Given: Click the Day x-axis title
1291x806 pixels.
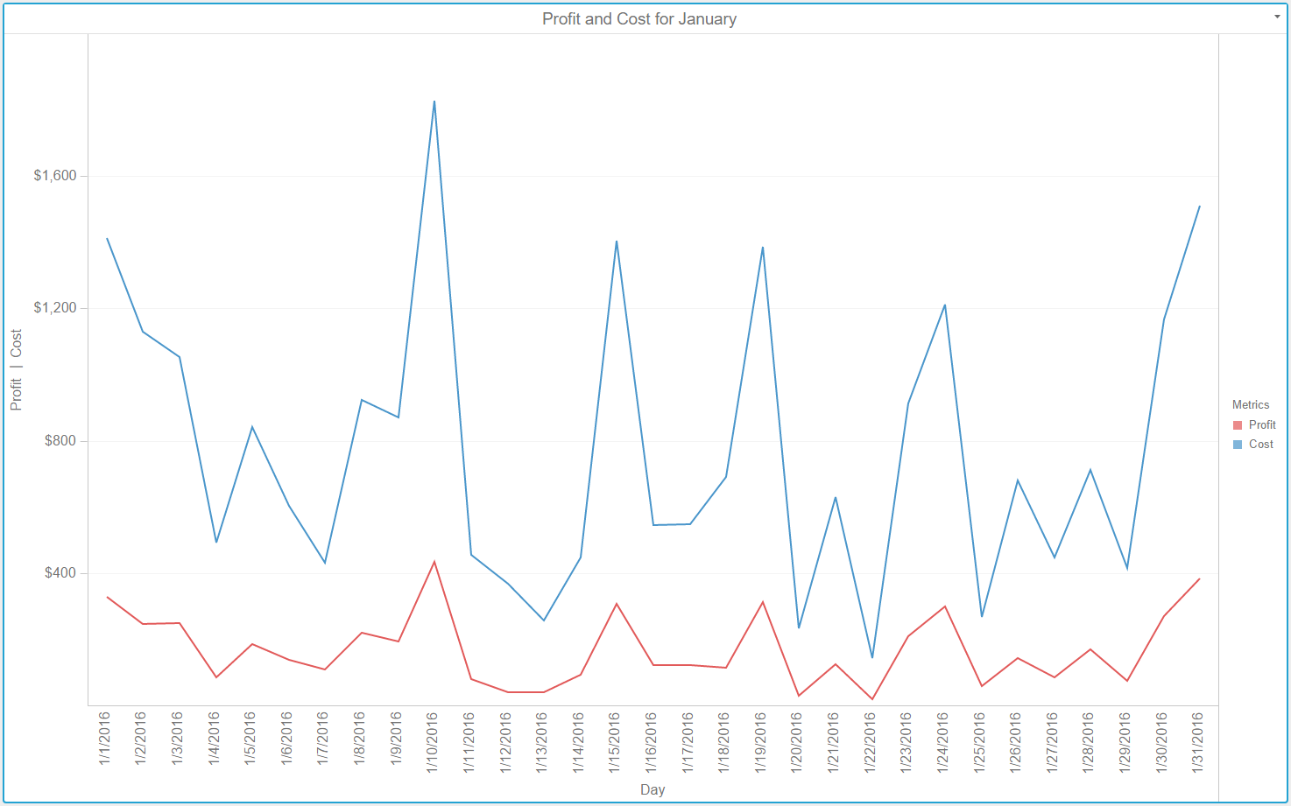Looking at the screenshot, I should point(653,789).
